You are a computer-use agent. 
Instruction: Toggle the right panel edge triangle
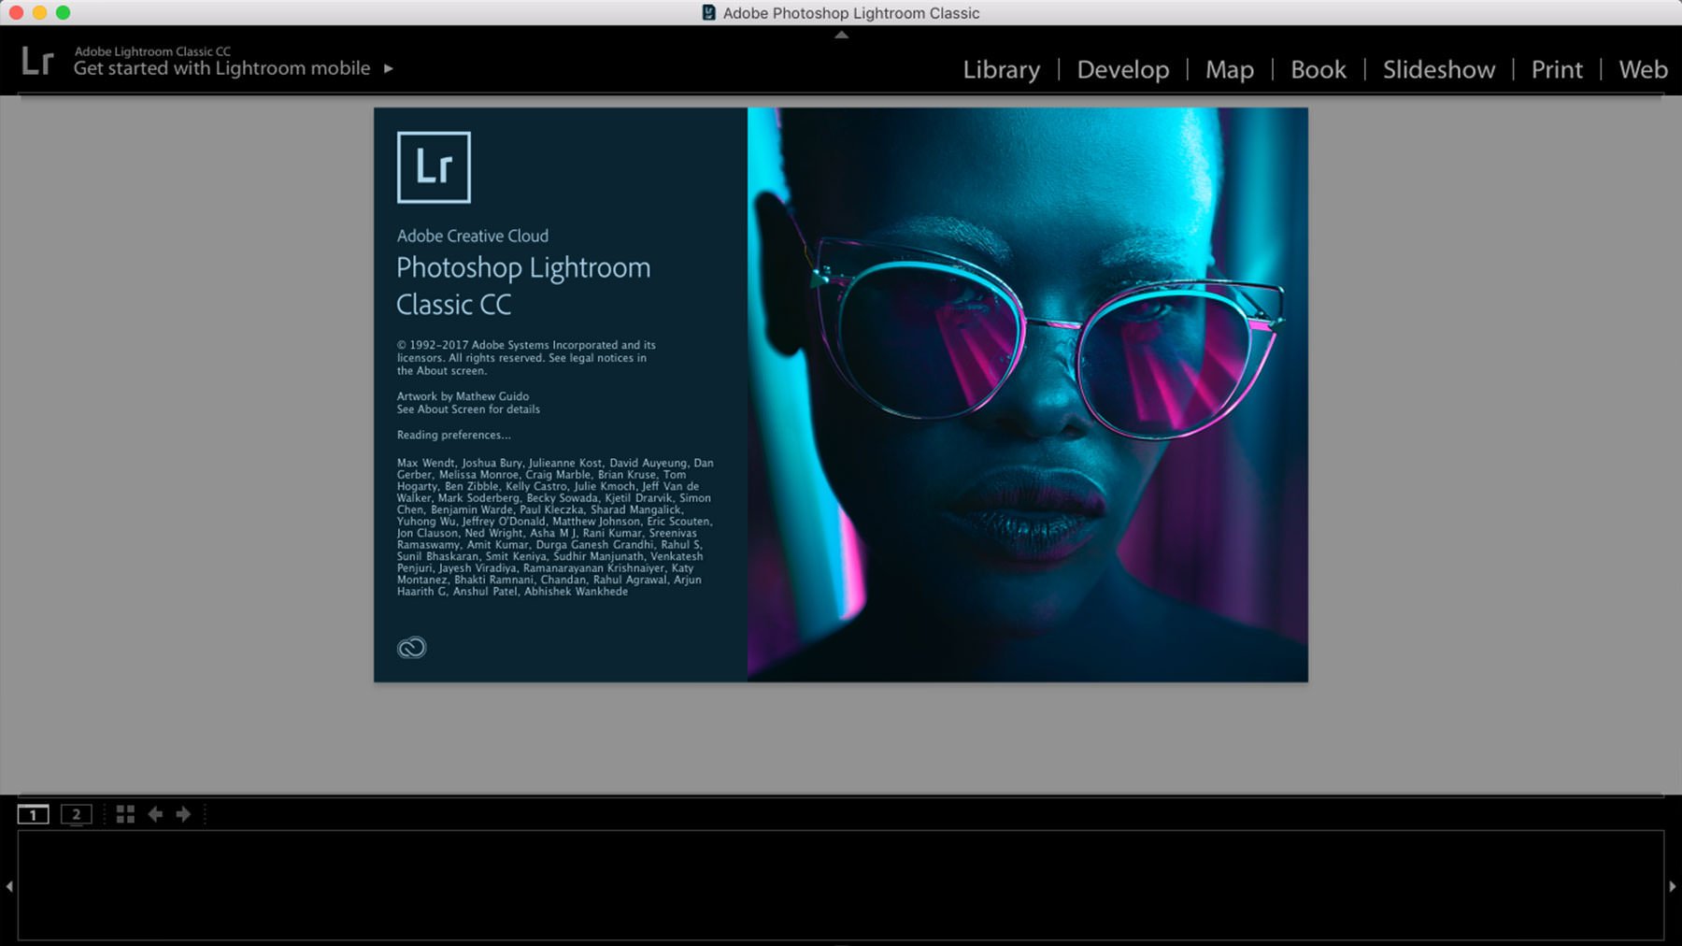pyautogui.click(x=1673, y=886)
